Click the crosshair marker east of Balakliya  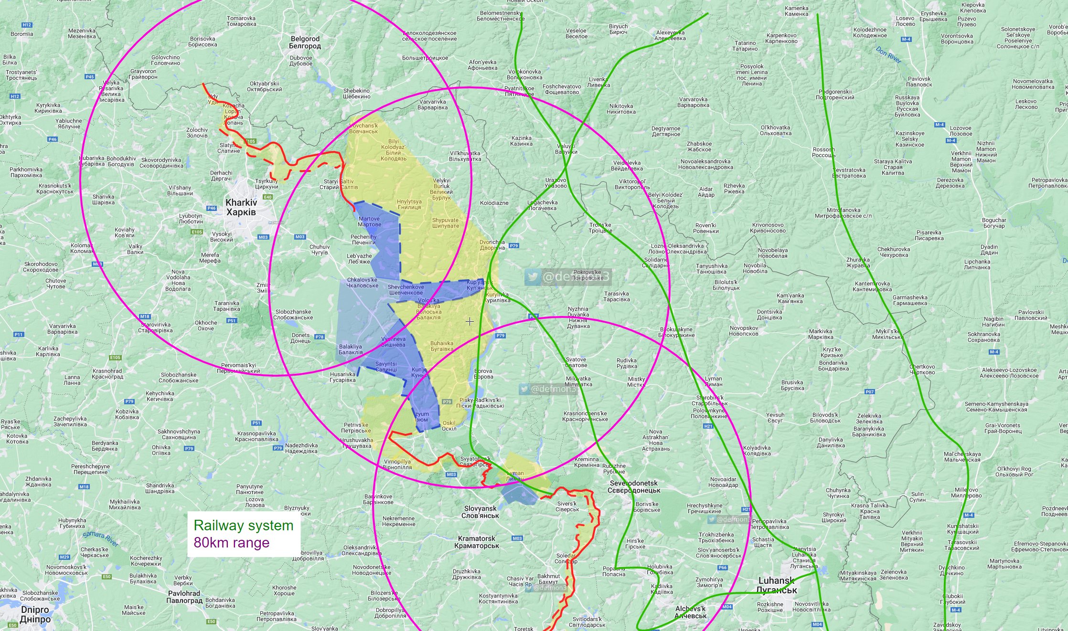470,322
